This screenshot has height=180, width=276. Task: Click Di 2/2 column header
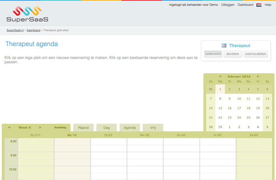108,135
